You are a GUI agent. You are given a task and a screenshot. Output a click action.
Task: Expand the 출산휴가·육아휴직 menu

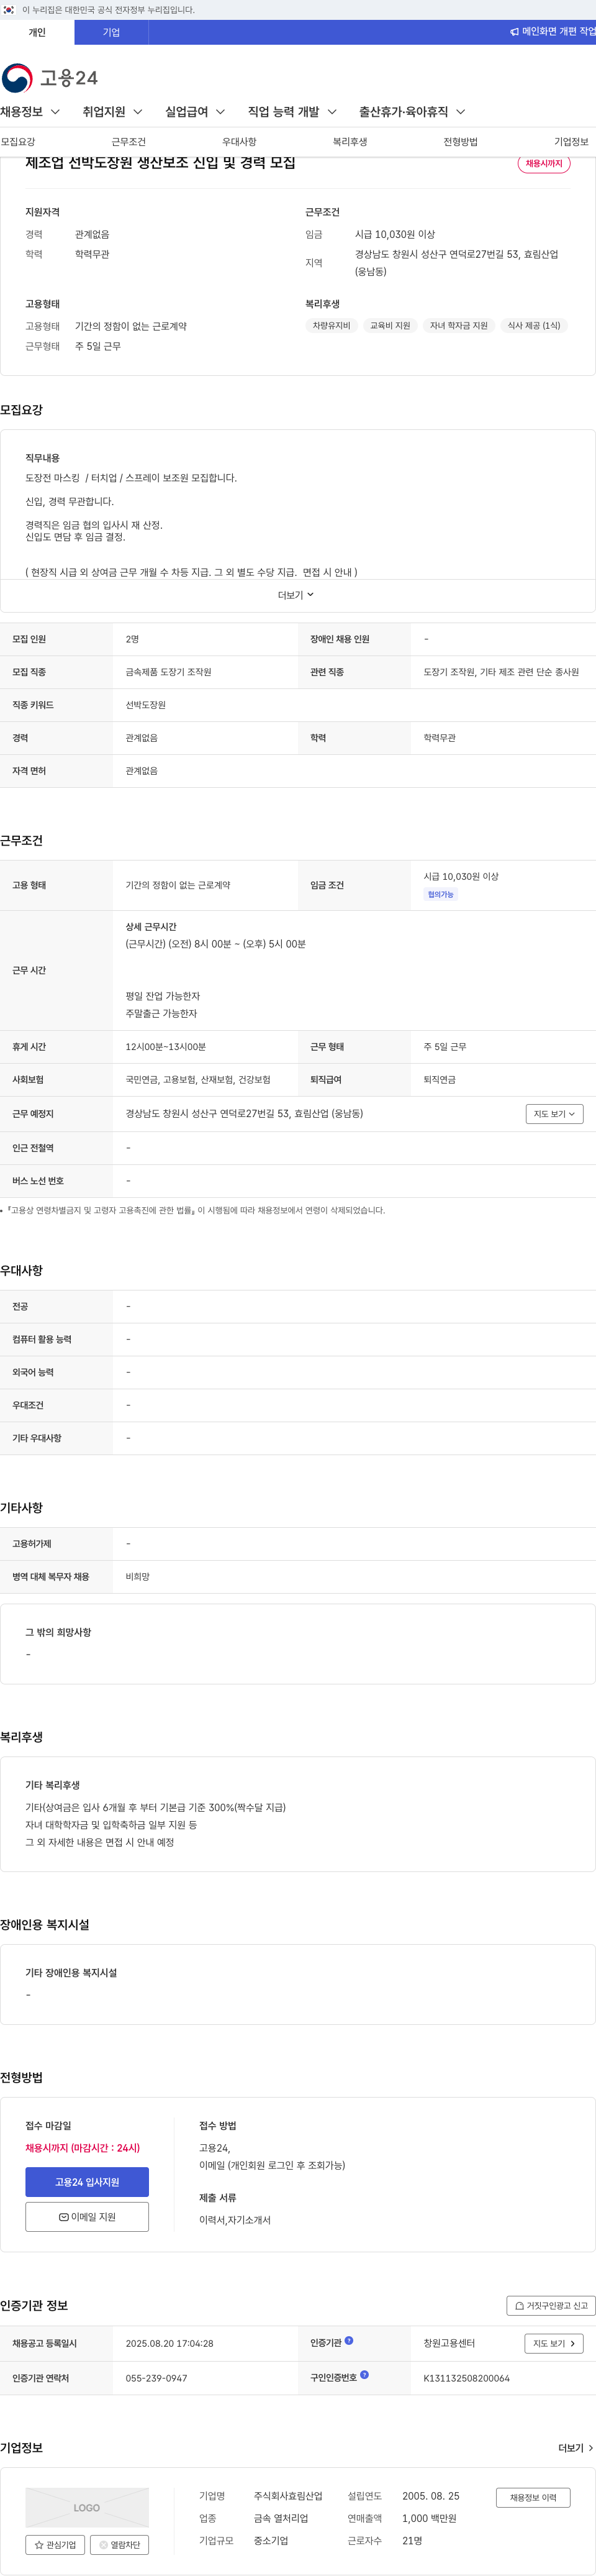point(412,112)
